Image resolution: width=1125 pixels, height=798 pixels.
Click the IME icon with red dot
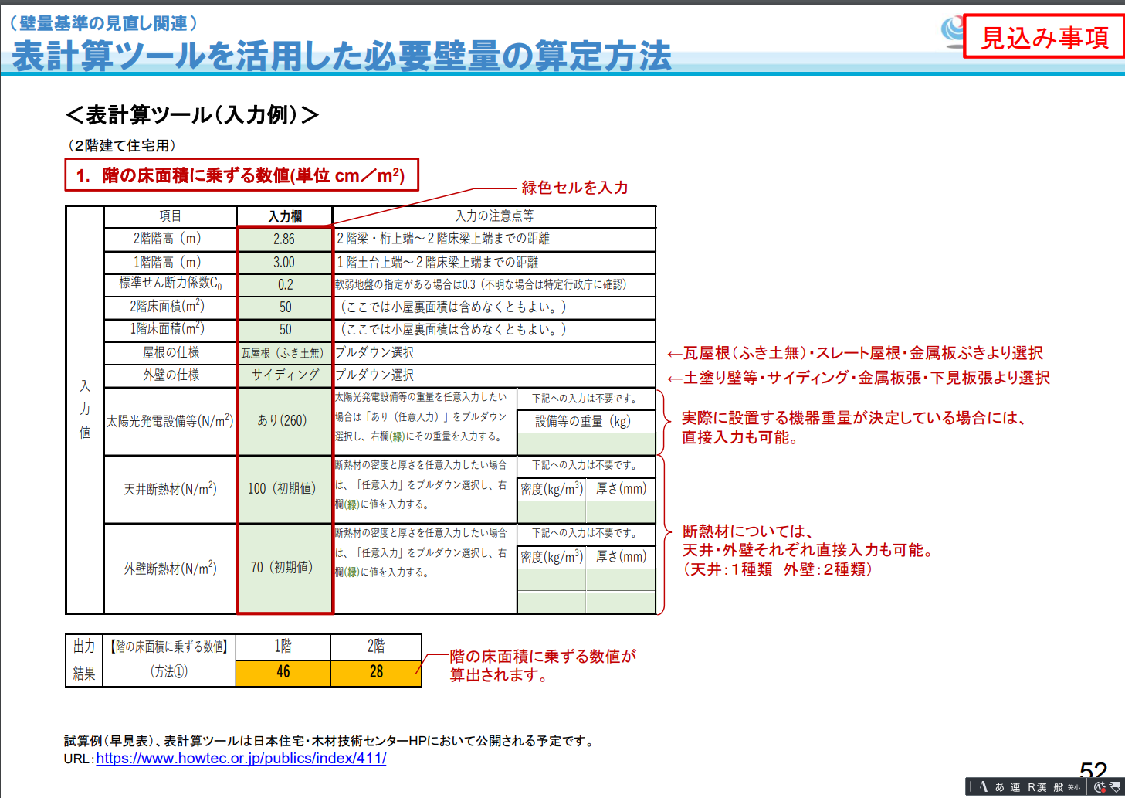click(x=1100, y=787)
